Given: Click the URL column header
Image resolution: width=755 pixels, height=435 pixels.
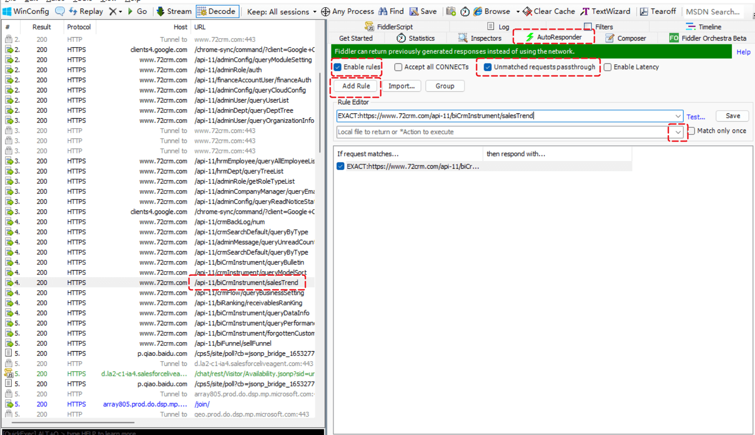Looking at the screenshot, I should point(253,27).
